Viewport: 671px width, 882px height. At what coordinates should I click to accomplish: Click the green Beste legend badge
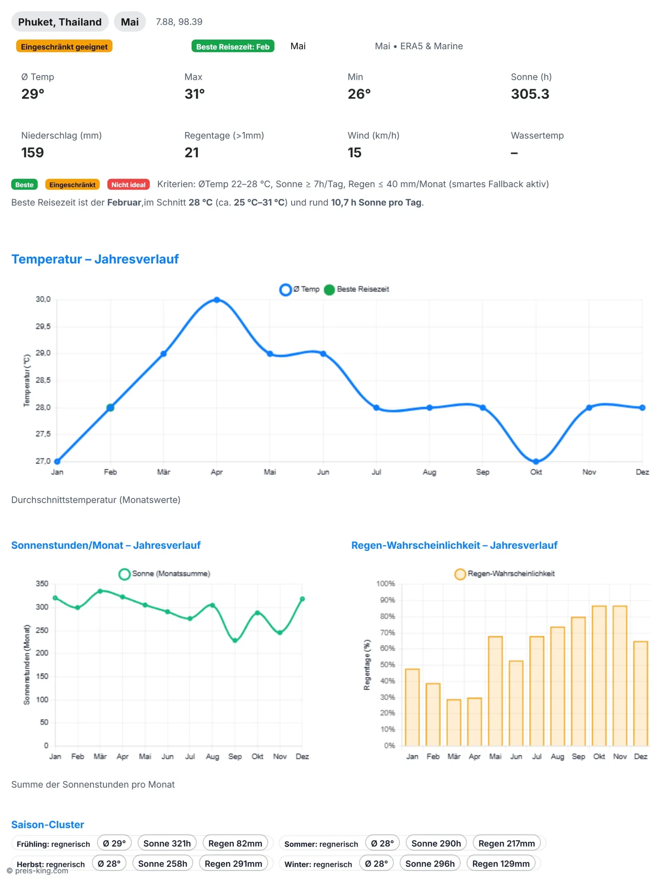[x=24, y=185]
